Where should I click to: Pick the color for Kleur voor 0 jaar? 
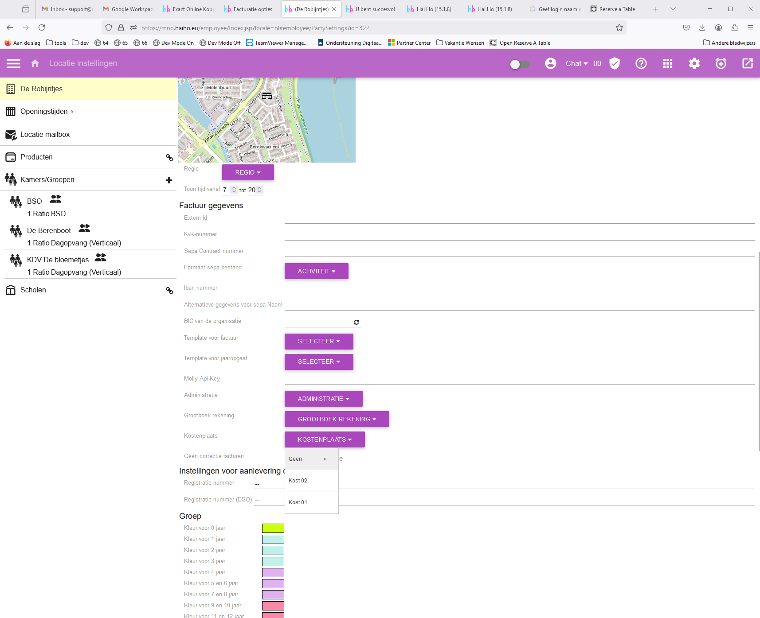point(273,528)
